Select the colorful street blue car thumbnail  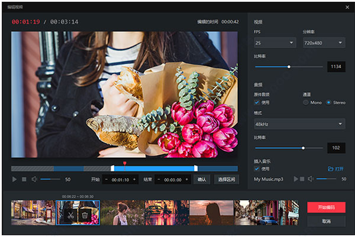coord(266,213)
